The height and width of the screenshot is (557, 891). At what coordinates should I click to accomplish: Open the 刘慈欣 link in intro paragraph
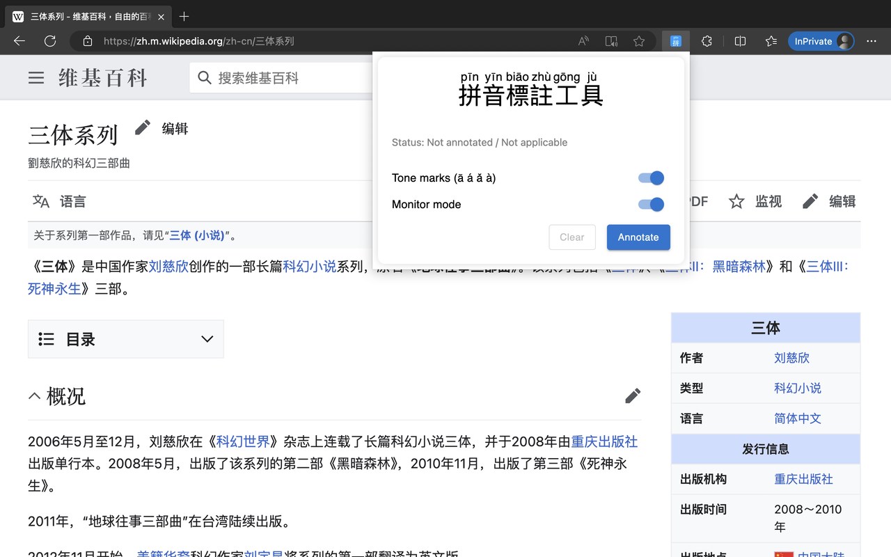(x=168, y=266)
